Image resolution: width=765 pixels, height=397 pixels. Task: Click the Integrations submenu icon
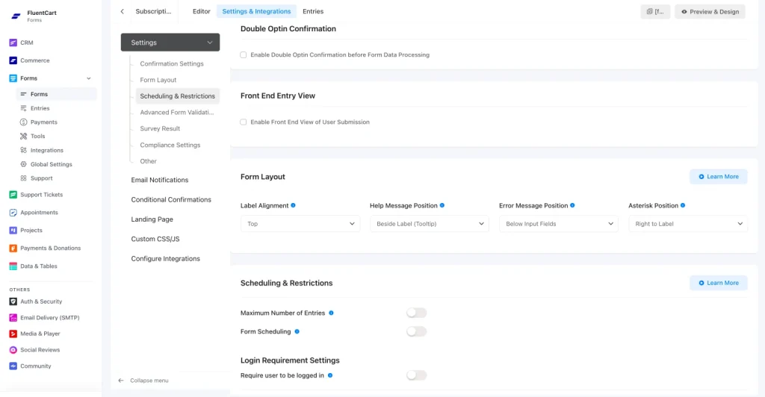click(x=23, y=150)
